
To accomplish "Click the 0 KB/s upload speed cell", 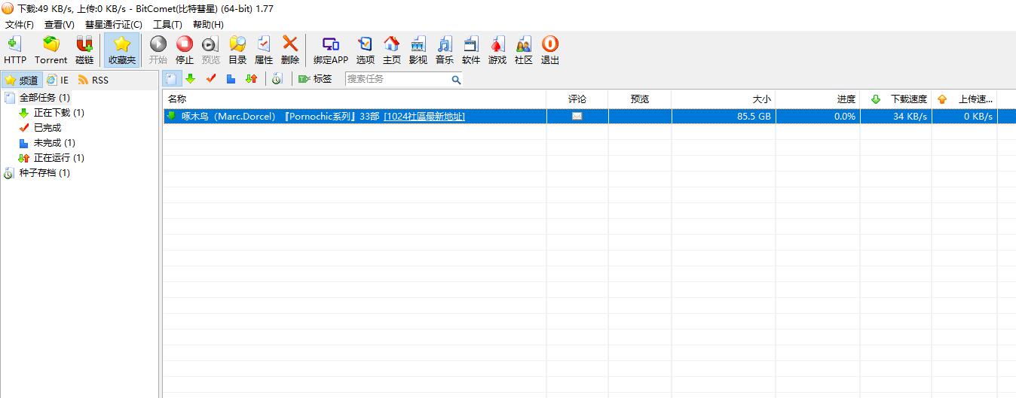I will [965, 116].
